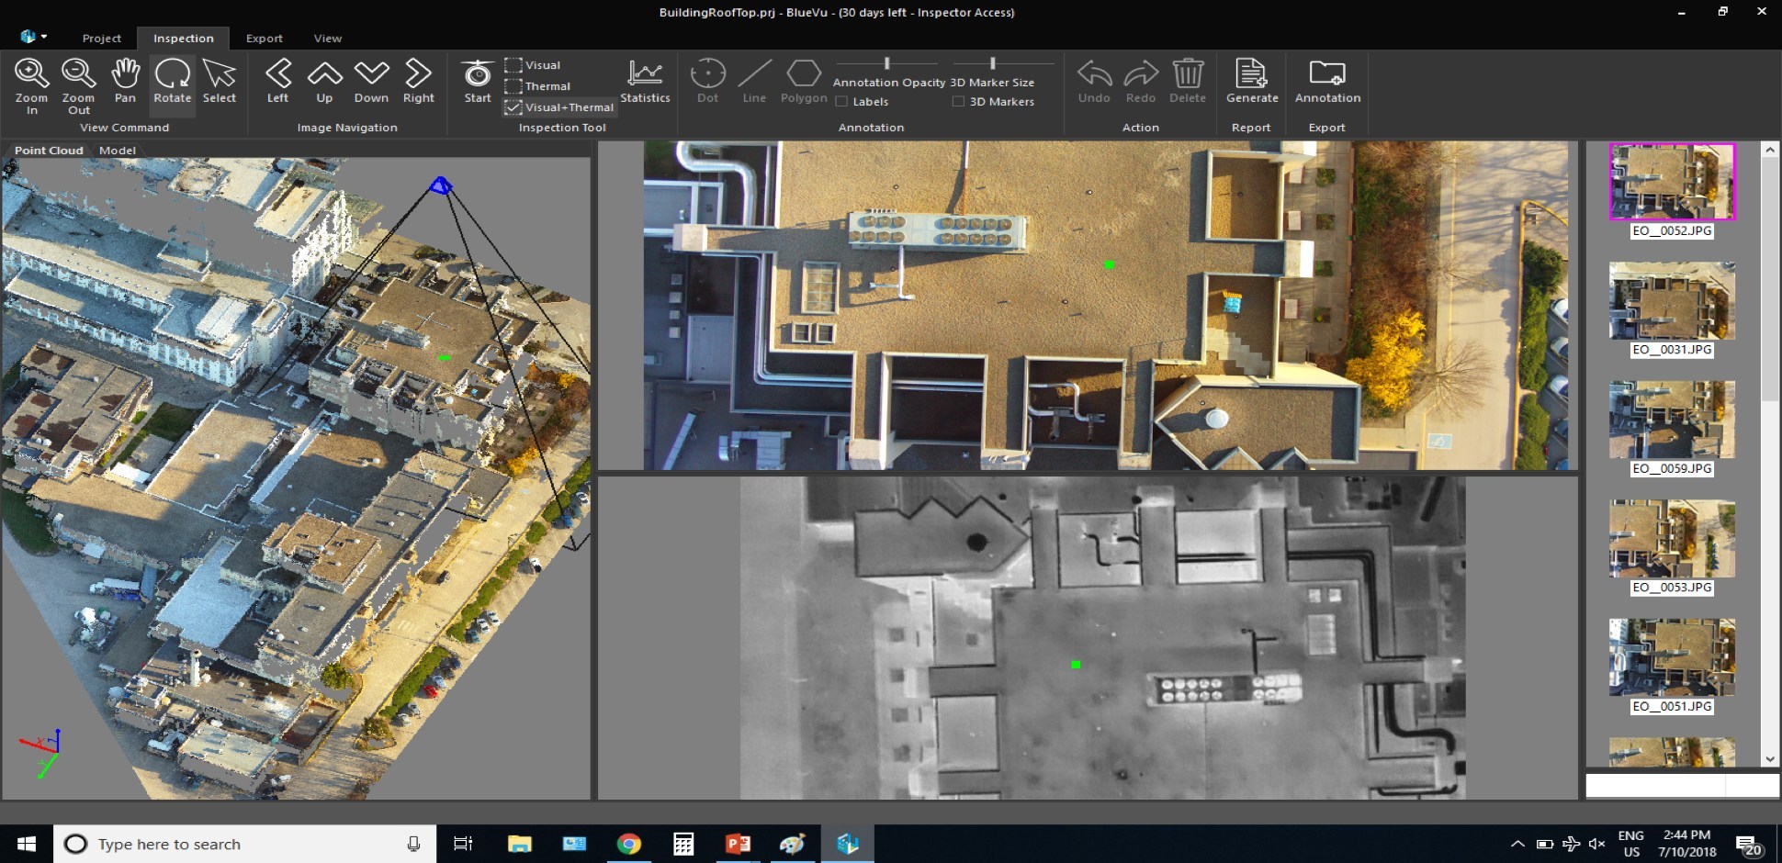This screenshot has height=863, width=1782.
Task: Open the application logo dropdown menu
Action: point(33,37)
